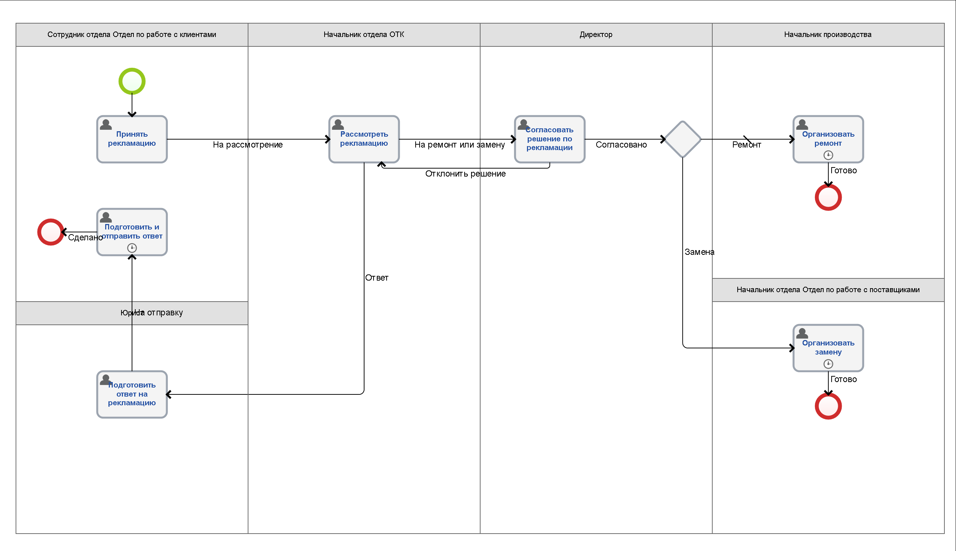Viewport: 956px width, 551px height.
Task: Click timer icon in Организовать замену task
Action: click(828, 364)
